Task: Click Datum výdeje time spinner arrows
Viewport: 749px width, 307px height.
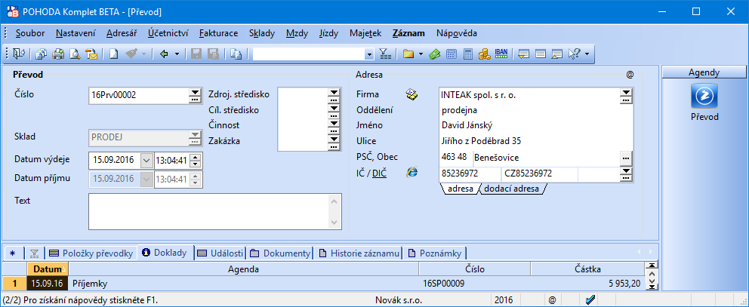Action: 194,160
